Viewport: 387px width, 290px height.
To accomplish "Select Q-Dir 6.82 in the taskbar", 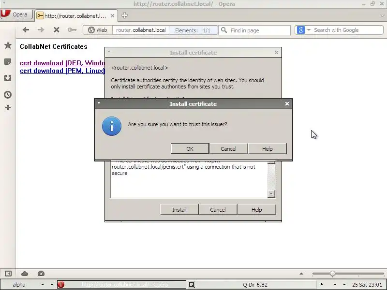I will [x=255, y=285].
